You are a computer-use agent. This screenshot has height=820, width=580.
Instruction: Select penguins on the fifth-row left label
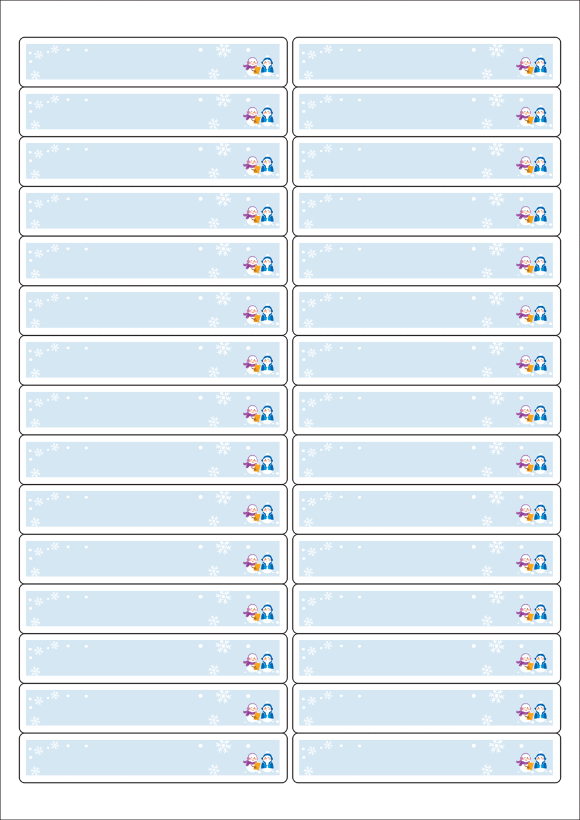pyautogui.click(x=259, y=265)
